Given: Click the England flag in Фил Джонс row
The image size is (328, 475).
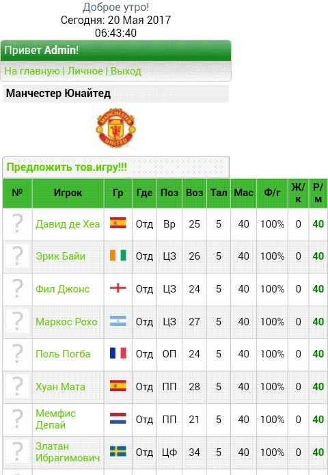Looking at the screenshot, I should (118, 288).
